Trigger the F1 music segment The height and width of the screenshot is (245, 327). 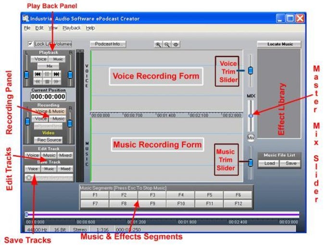tap(95, 195)
